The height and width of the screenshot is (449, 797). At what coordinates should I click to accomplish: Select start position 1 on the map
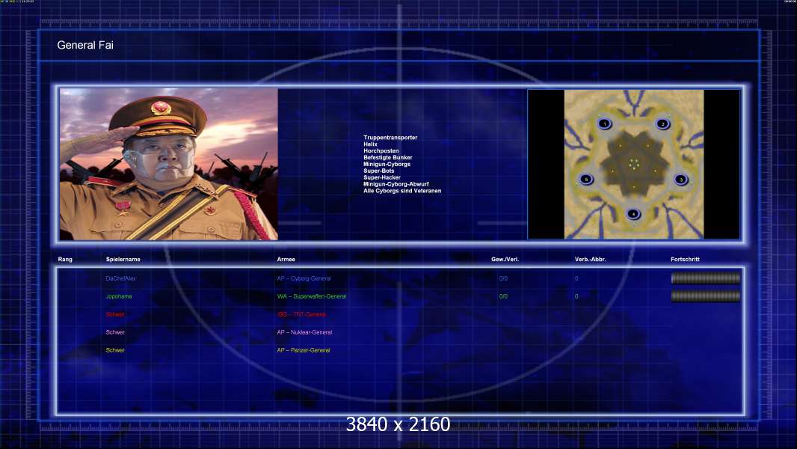pos(604,123)
